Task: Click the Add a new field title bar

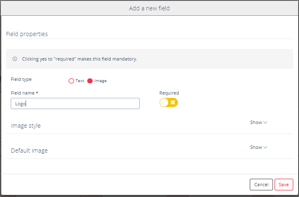Action: tap(150, 8)
